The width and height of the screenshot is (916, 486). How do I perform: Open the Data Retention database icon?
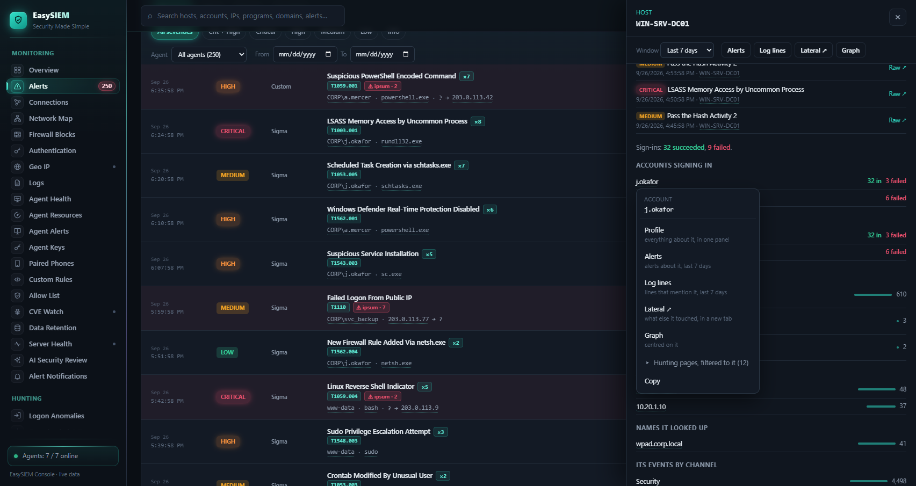click(x=18, y=328)
